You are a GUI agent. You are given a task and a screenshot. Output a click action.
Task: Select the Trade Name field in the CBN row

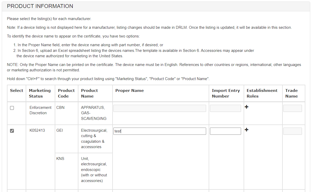[292, 108]
